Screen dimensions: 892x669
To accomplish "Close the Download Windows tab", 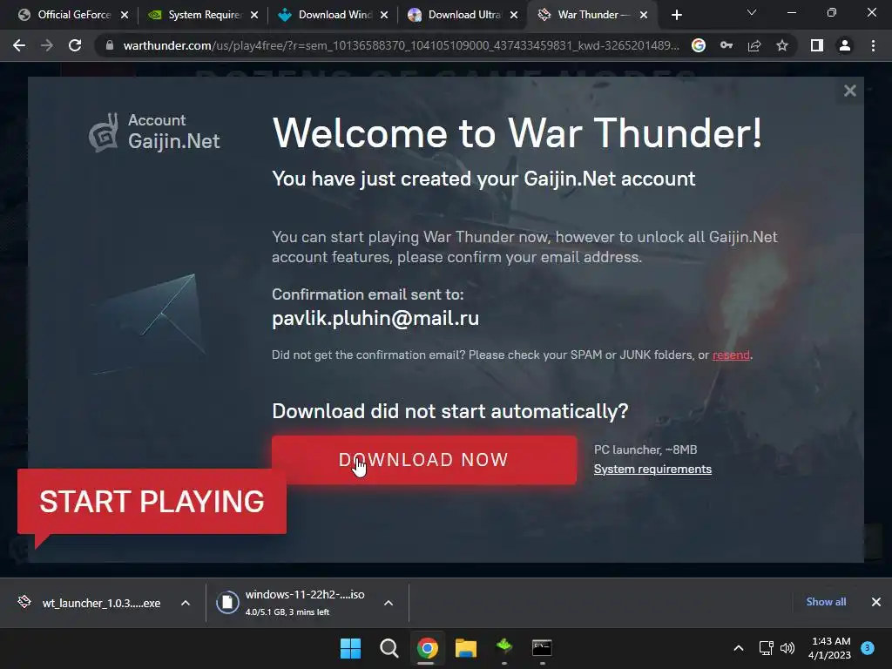I will click(384, 15).
